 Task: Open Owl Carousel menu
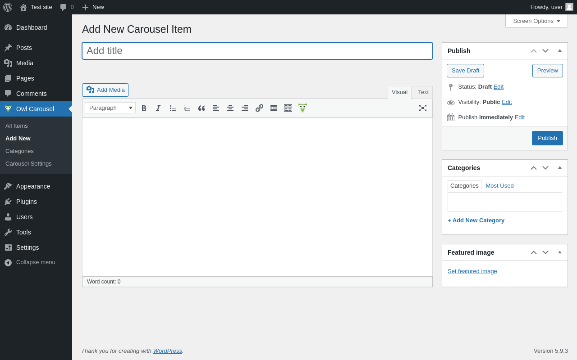[36, 109]
